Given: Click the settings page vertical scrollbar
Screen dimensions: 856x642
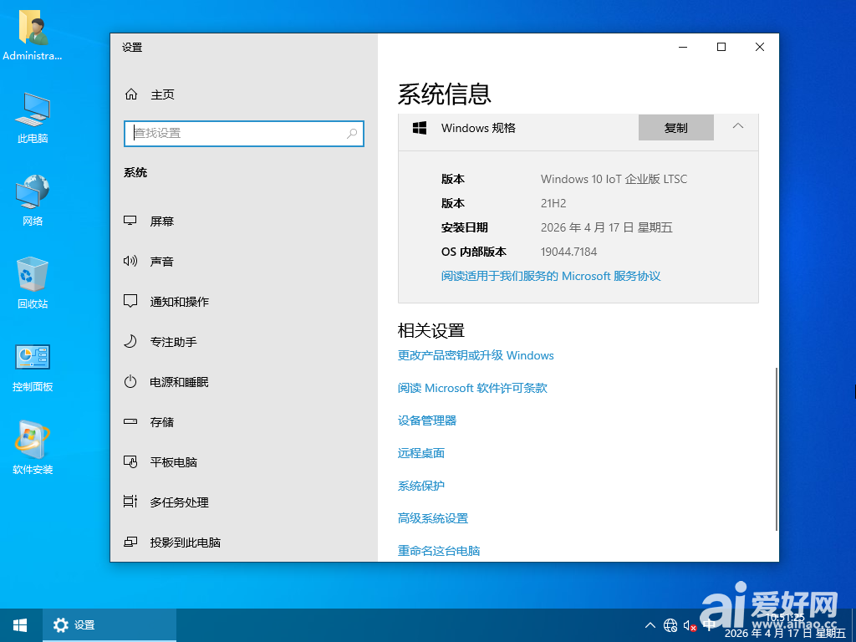Looking at the screenshot, I should coord(776,449).
